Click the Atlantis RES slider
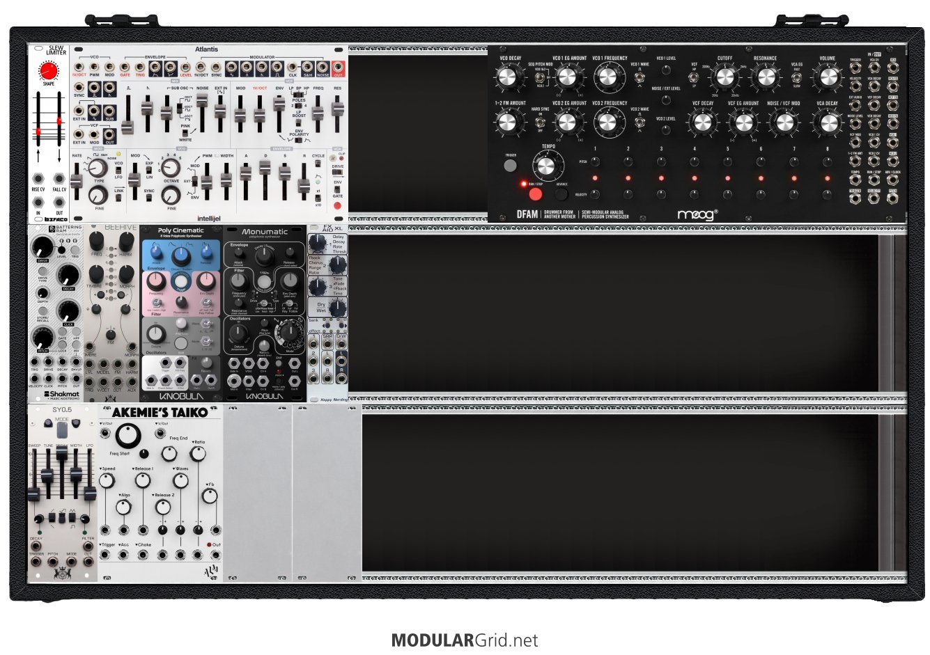The width and height of the screenshot is (930, 655). [338, 109]
